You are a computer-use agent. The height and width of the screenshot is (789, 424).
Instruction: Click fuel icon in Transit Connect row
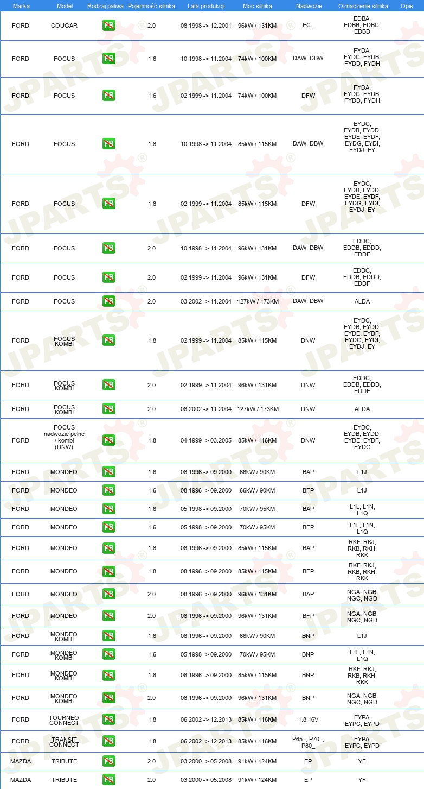click(108, 741)
